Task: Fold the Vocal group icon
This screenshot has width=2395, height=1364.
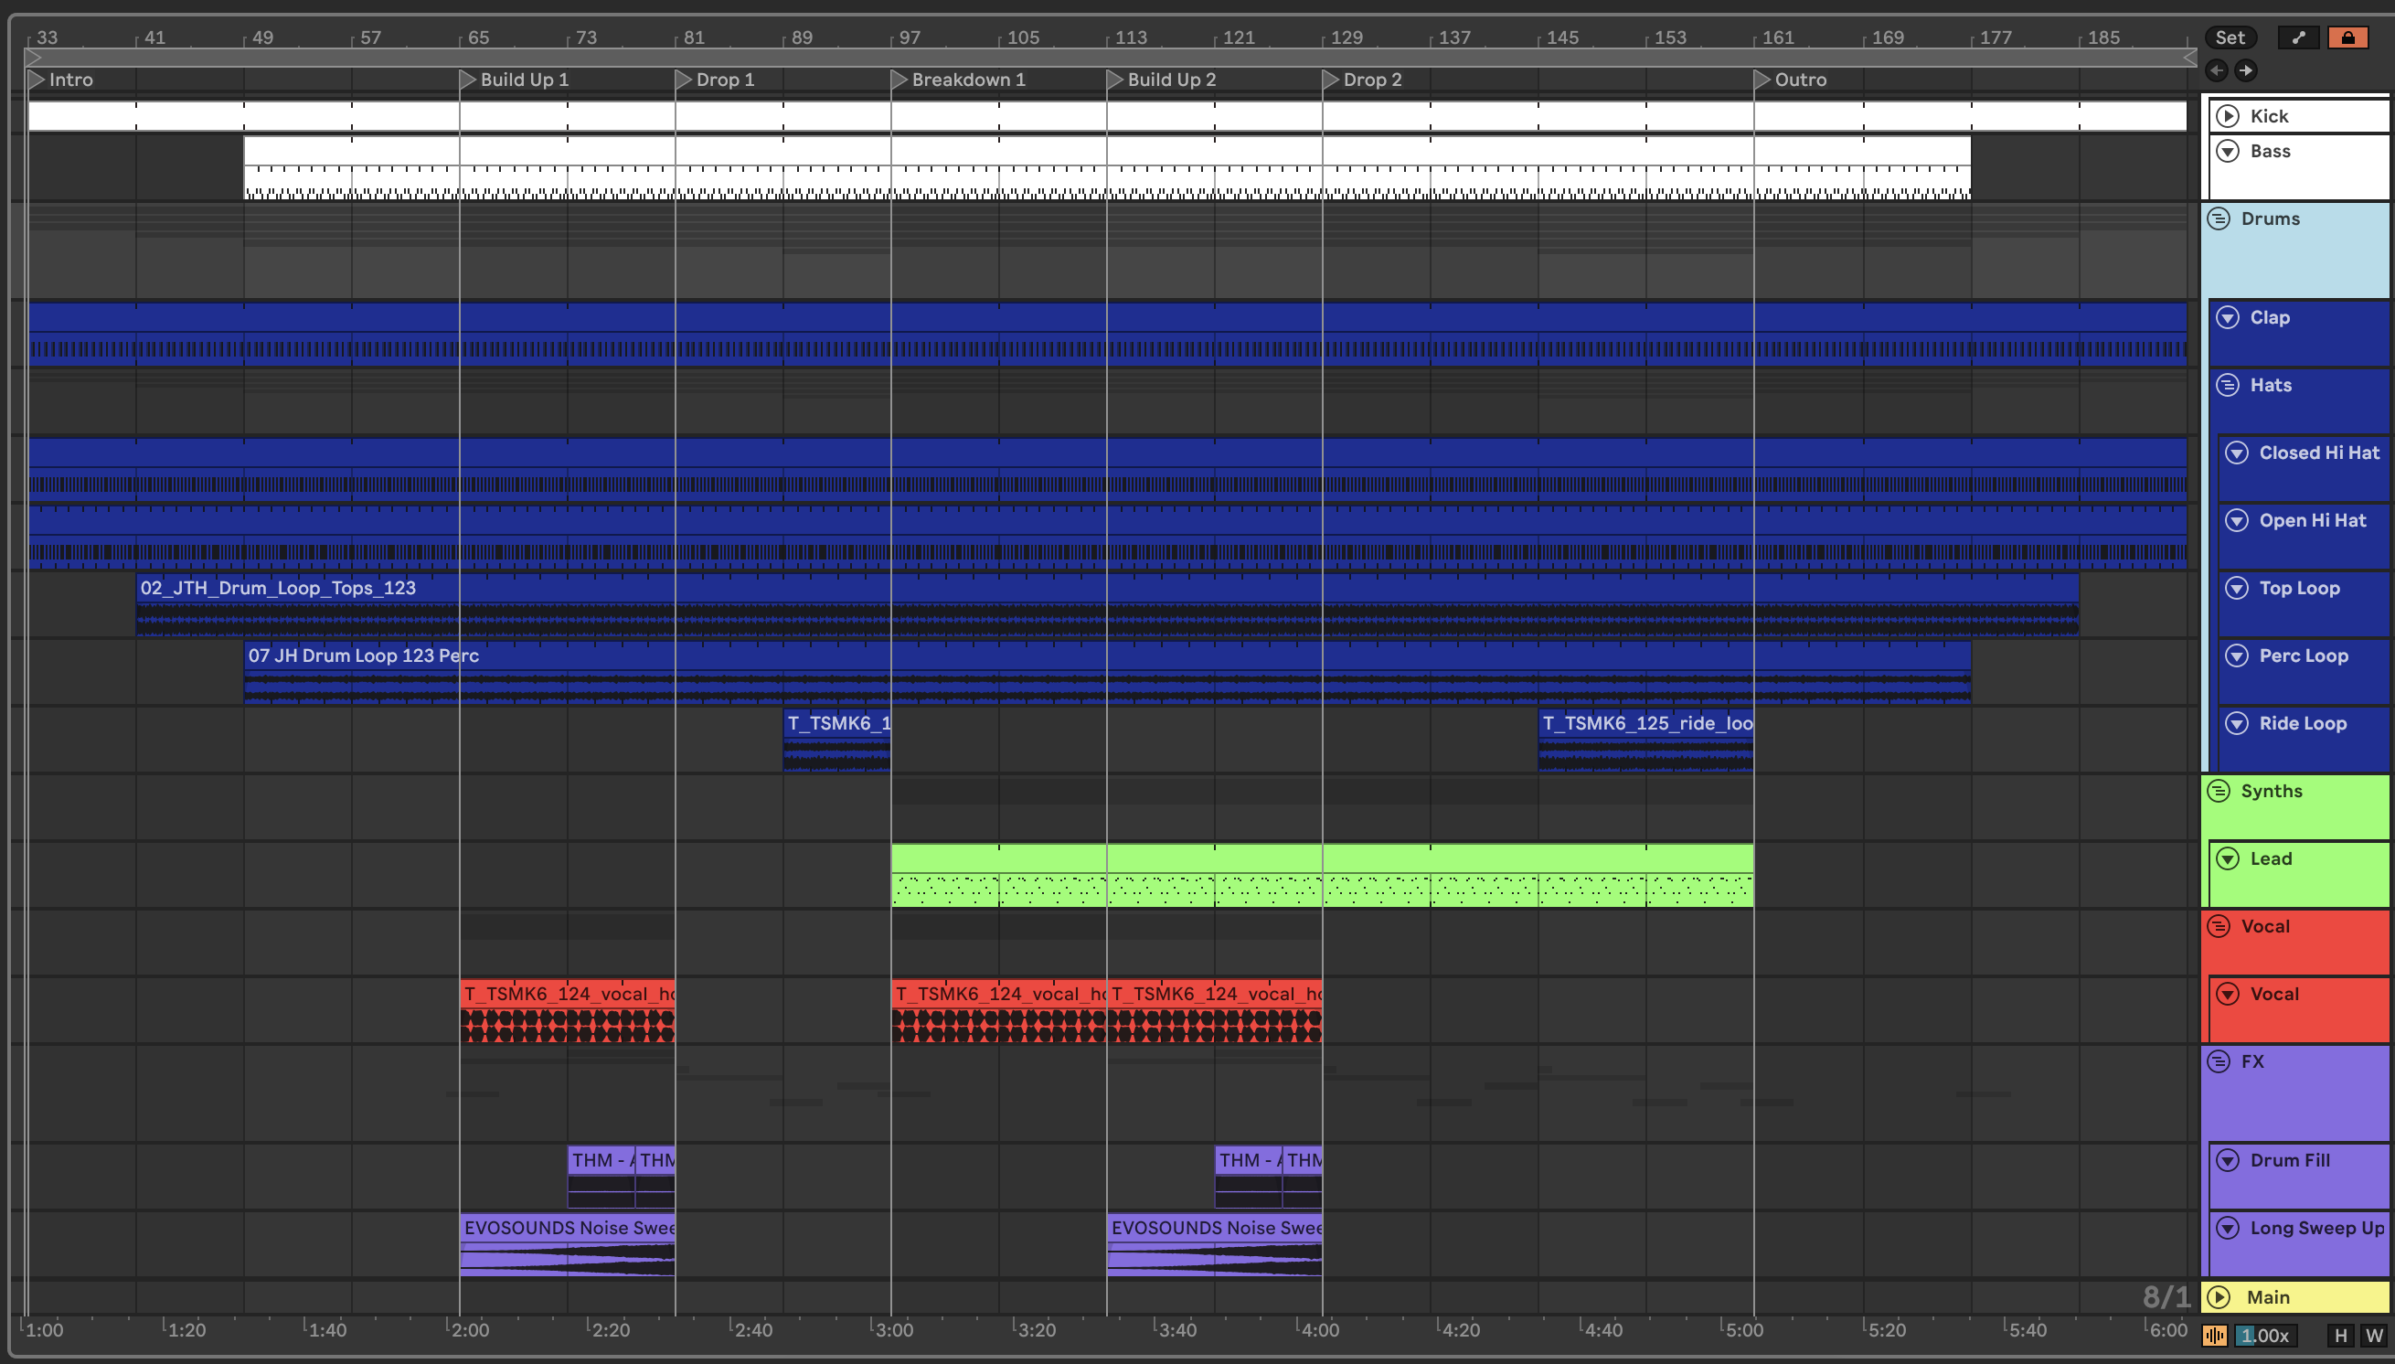Action: tap(2218, 926)
